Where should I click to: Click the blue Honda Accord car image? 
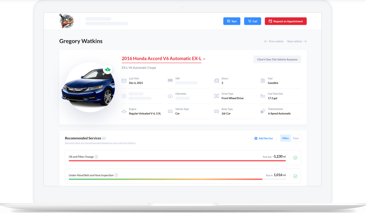pos(88,88)
